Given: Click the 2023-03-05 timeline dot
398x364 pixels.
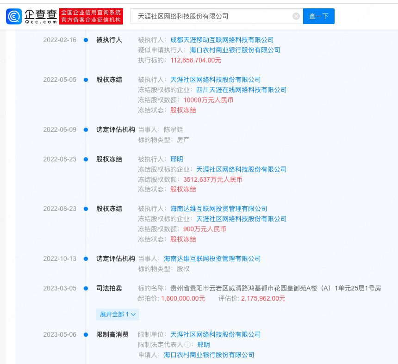Looking at the screenshot, I should (86, 289).
